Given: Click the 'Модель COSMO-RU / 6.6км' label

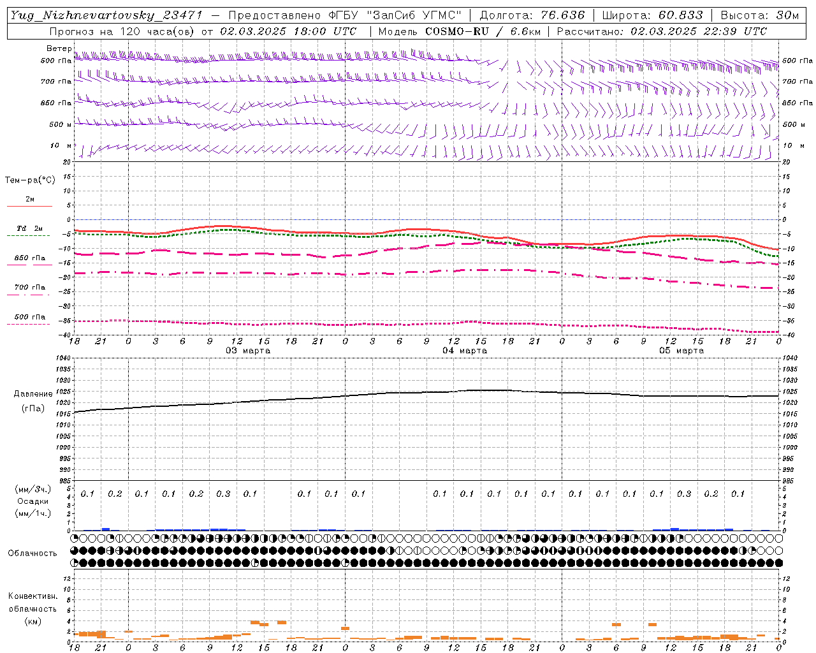Looking at the screenshot, I should coord(459,31).
